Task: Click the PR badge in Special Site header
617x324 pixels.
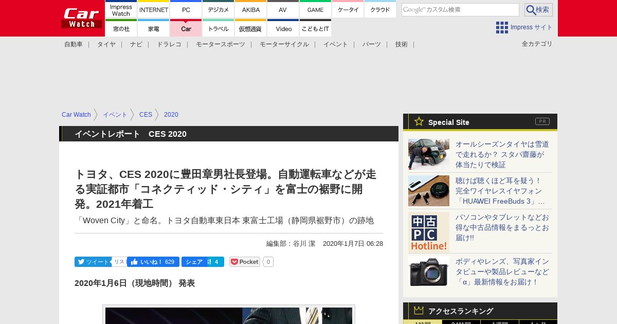Action: tap(542, 121)
